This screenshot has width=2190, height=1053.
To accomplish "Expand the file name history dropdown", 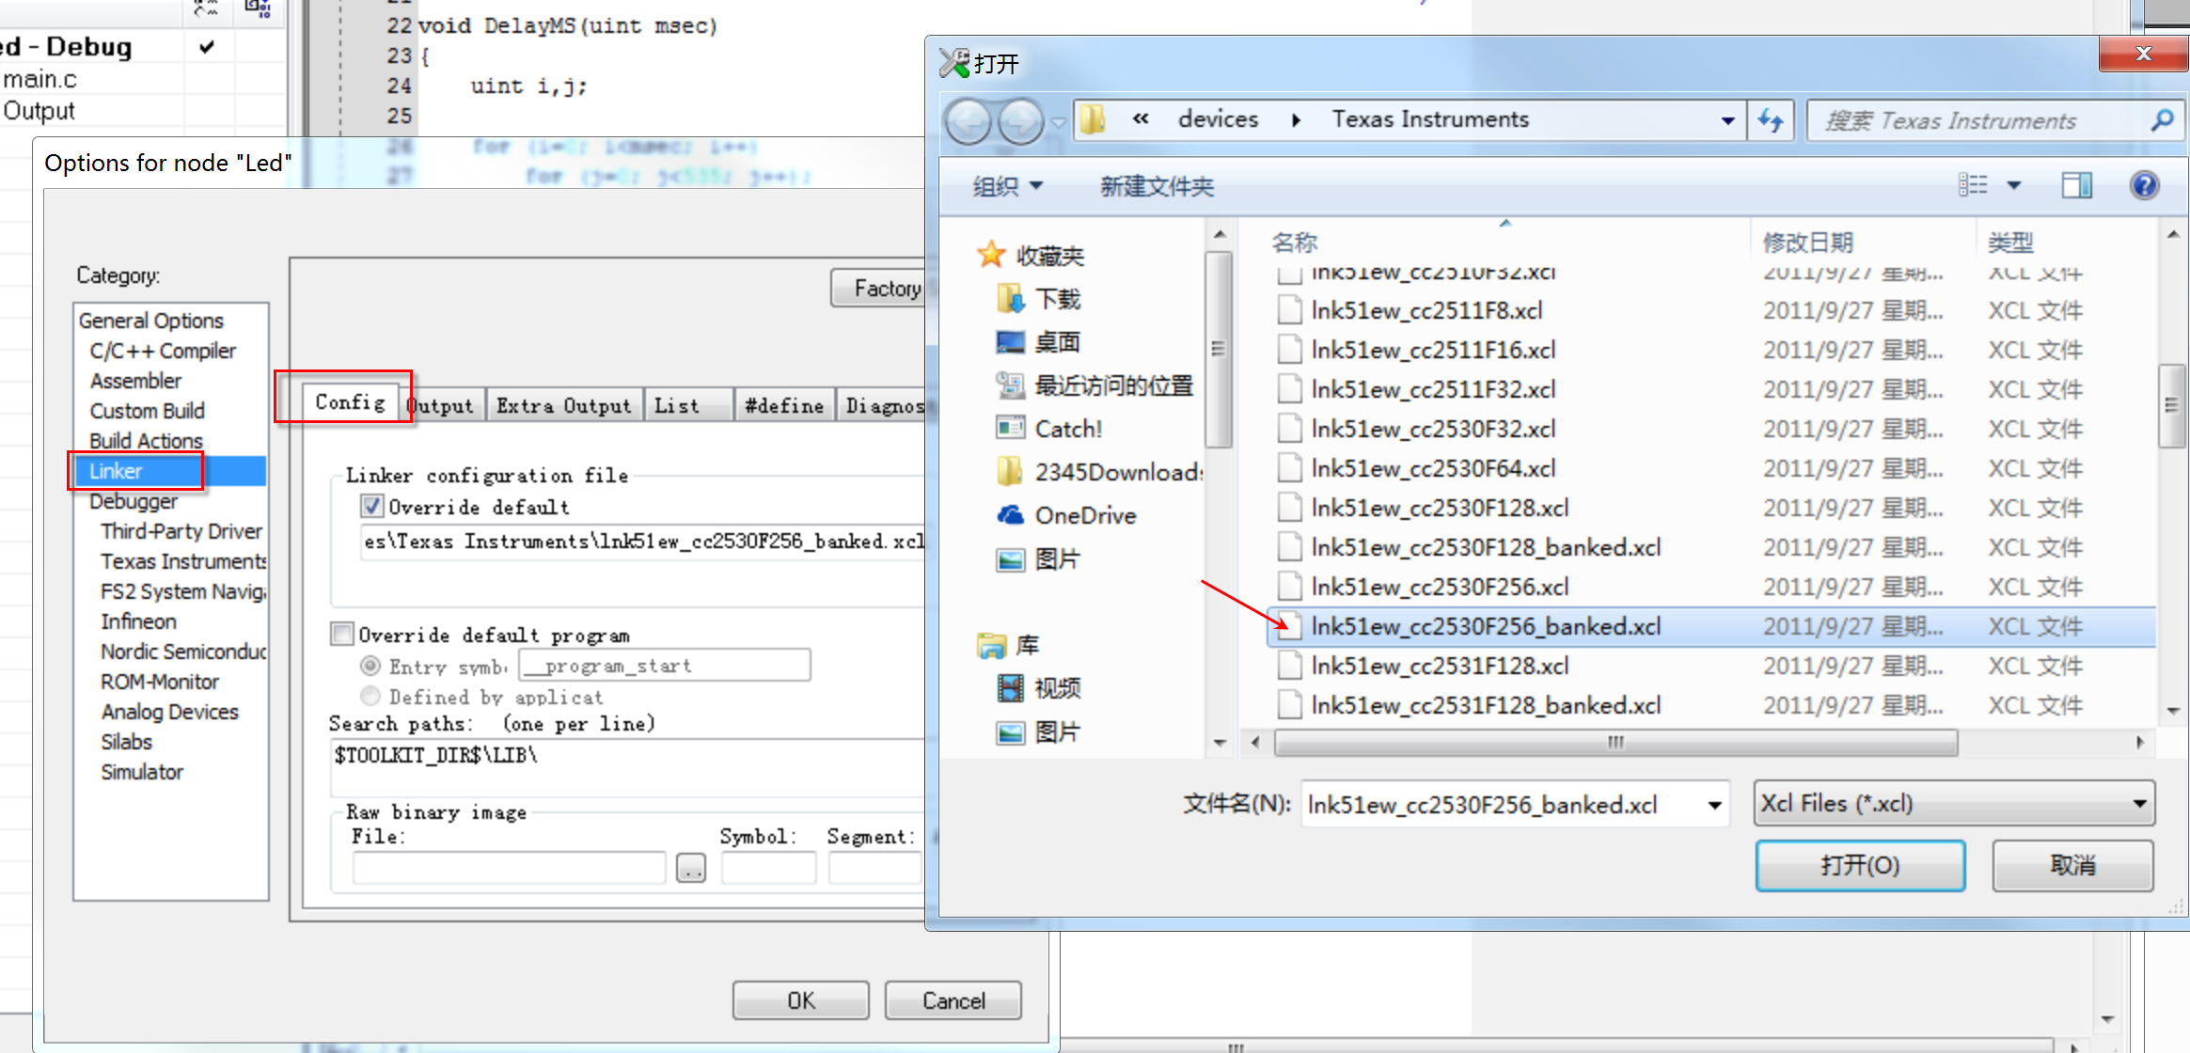I will point(1714,805).
